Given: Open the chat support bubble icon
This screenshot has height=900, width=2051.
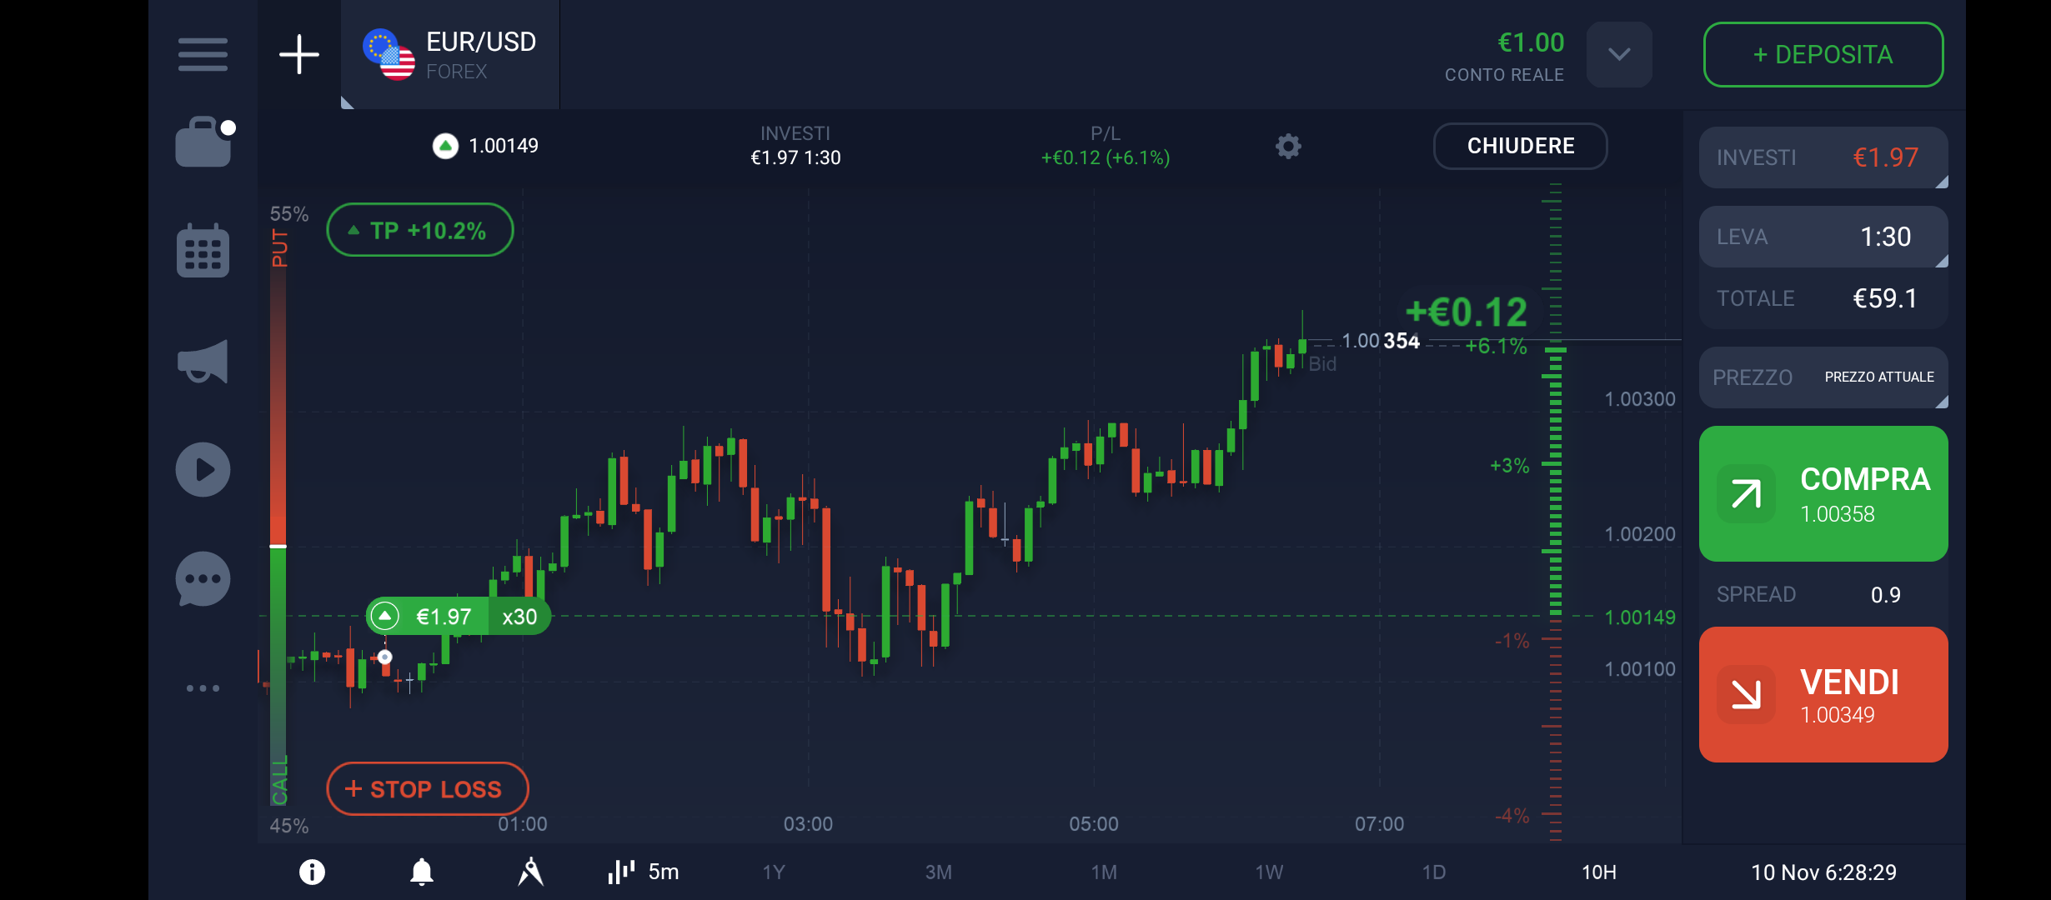Looking at the screenshot, I should click(x=203, y=579).
